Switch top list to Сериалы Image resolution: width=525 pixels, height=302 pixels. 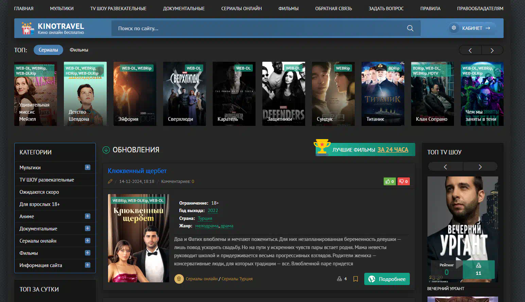click(x=48, y=50)
